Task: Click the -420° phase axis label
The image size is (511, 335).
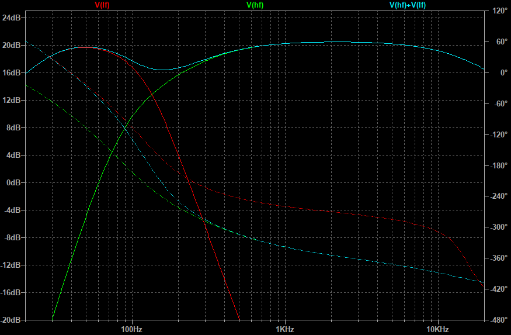Action: tap(499, 289)
